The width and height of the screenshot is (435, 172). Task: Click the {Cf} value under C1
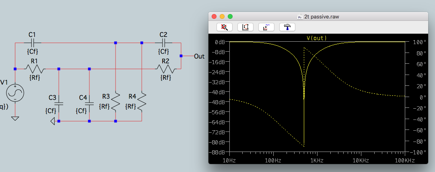tap(32, 51)
